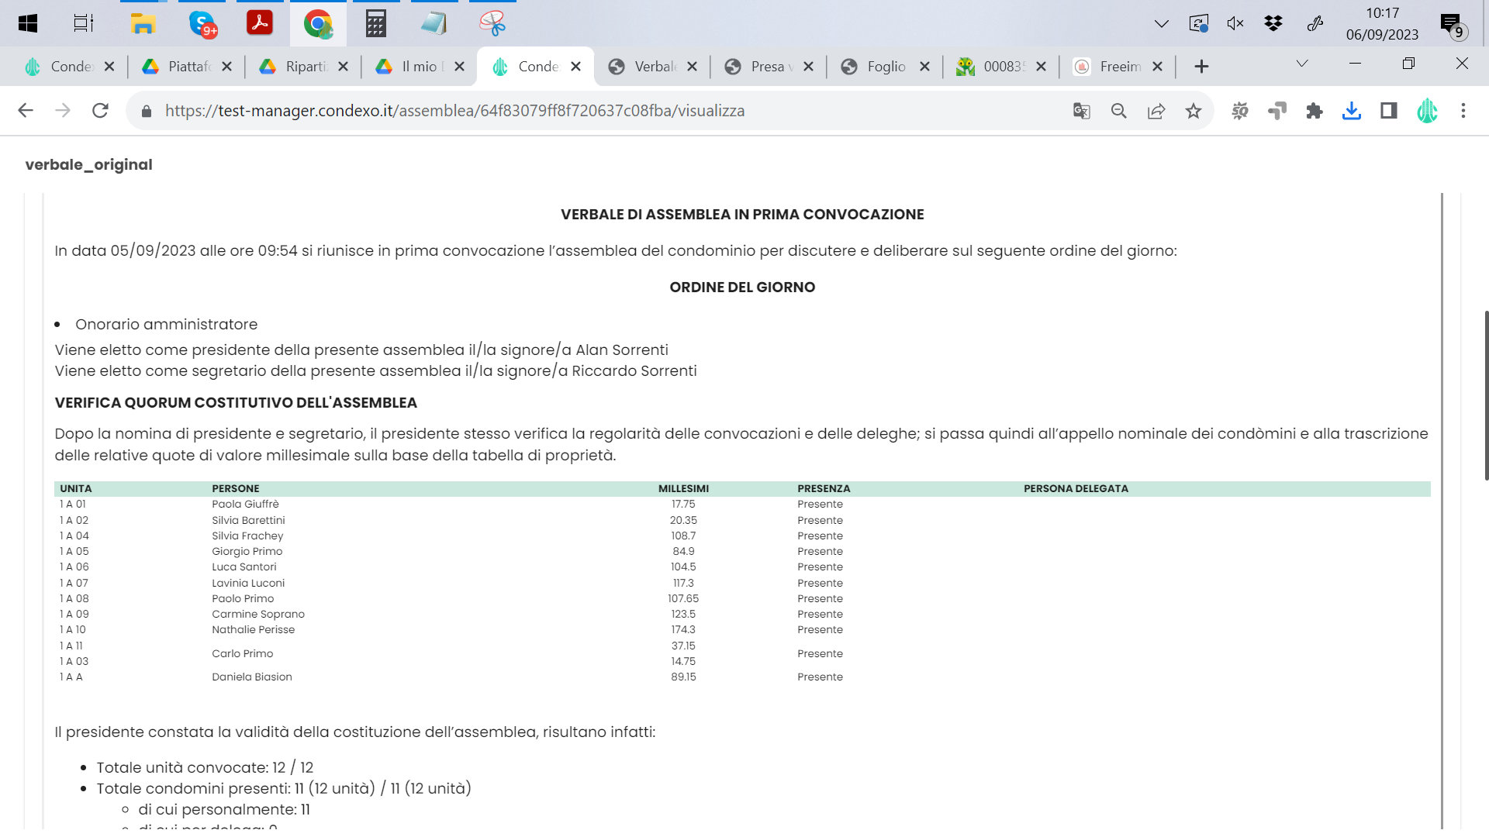Open the notification center showing 9
Screen dimensions: 1489x837
click(1453, 25)
